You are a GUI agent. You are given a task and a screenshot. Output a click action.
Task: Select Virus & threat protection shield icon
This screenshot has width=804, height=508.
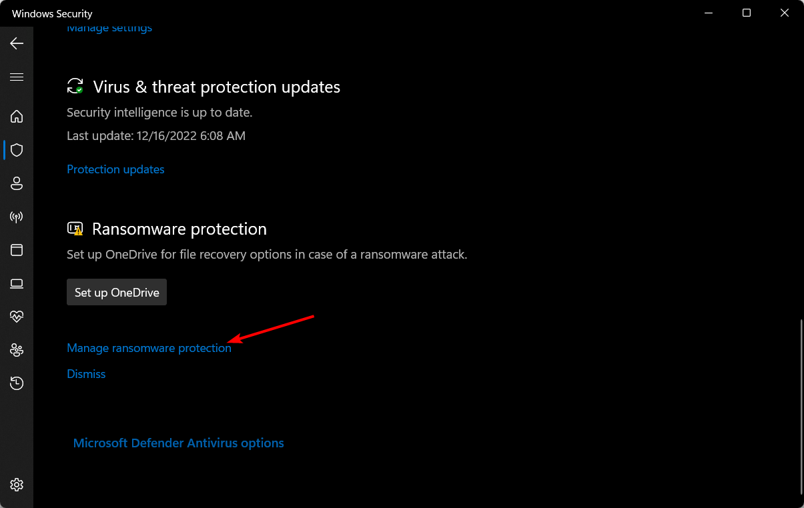point(17,150)
